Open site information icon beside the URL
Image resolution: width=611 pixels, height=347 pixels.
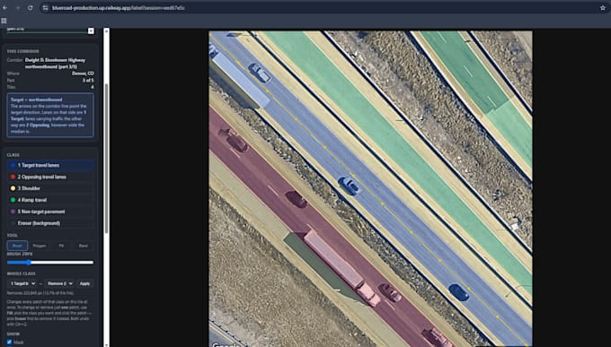(45, 8)
